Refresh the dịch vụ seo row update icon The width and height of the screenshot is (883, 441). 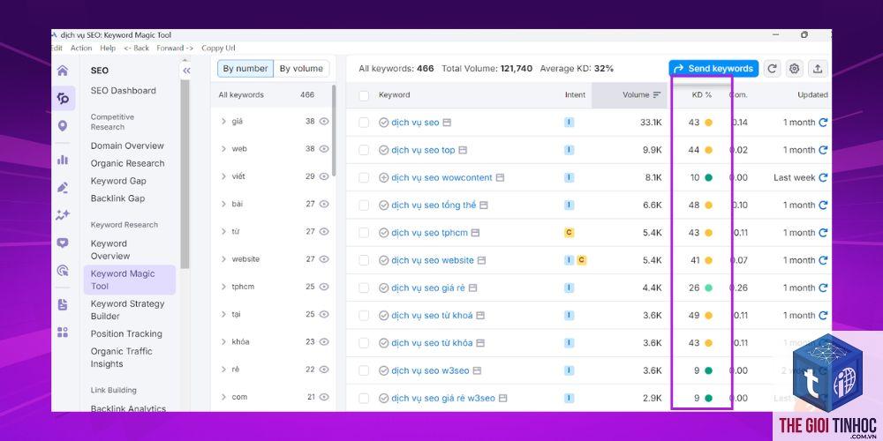point(823,122)
